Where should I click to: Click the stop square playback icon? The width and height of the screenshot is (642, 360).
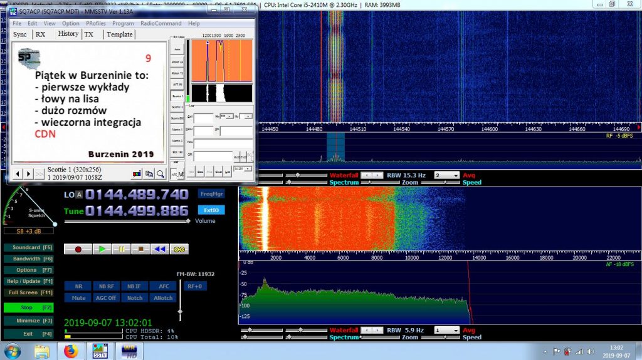click(x=141, y=249)
